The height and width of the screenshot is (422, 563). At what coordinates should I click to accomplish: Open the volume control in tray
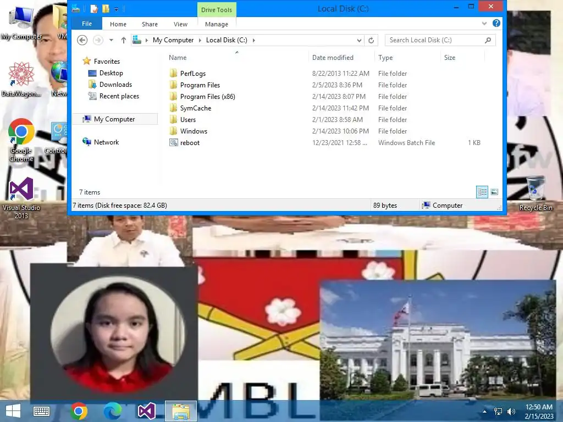point(511,412)
